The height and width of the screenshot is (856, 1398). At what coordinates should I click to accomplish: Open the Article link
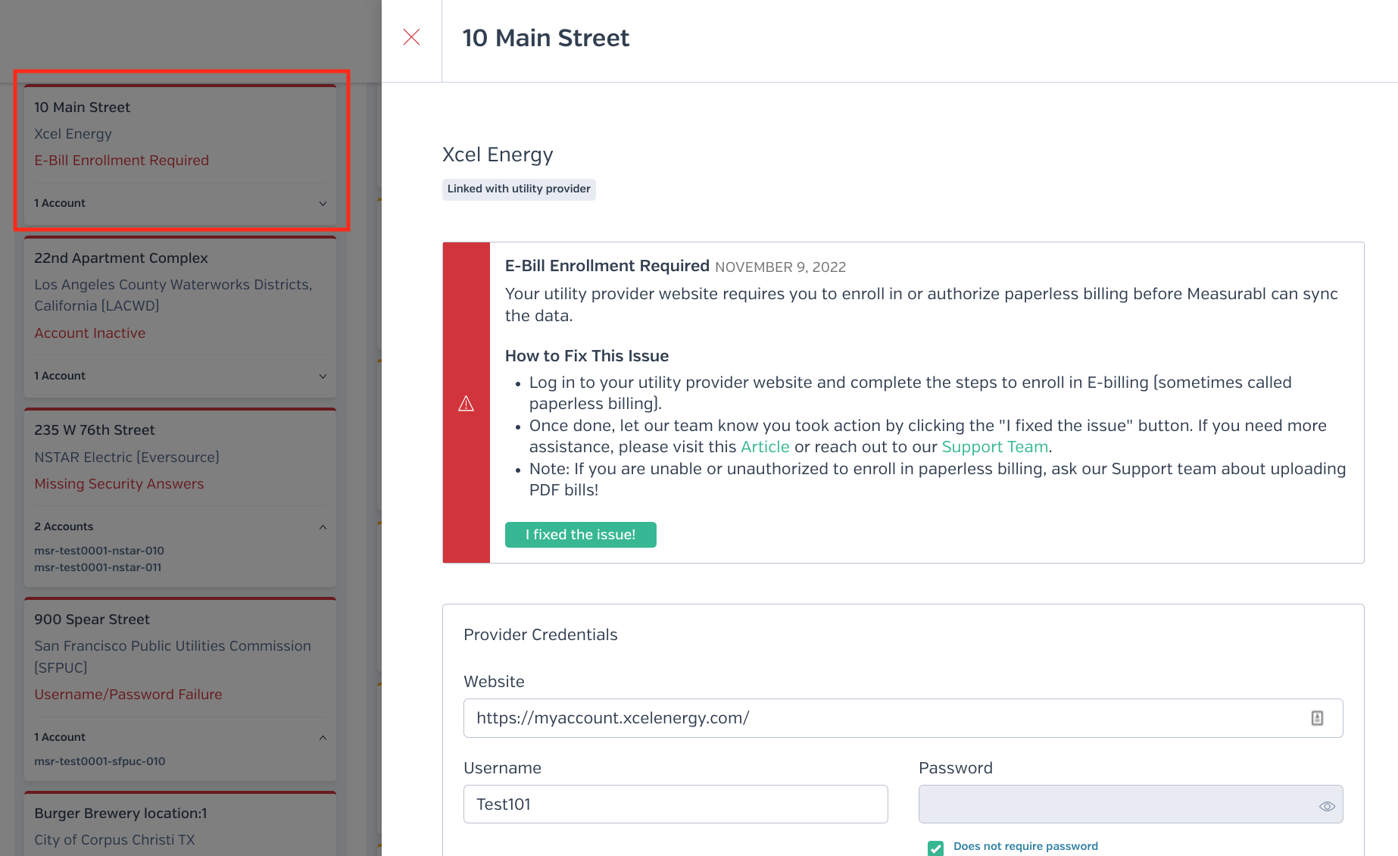[765, 447]
